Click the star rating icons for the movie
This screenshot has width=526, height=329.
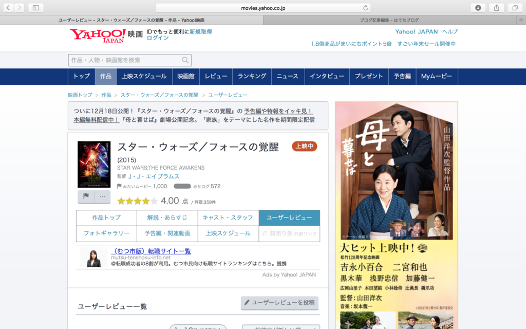[137, 201]
